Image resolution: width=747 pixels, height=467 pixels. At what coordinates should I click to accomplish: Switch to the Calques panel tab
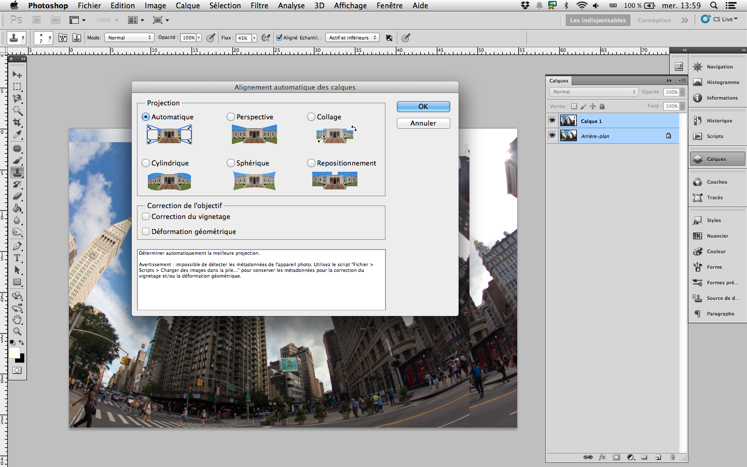click(x=559, y=80)
